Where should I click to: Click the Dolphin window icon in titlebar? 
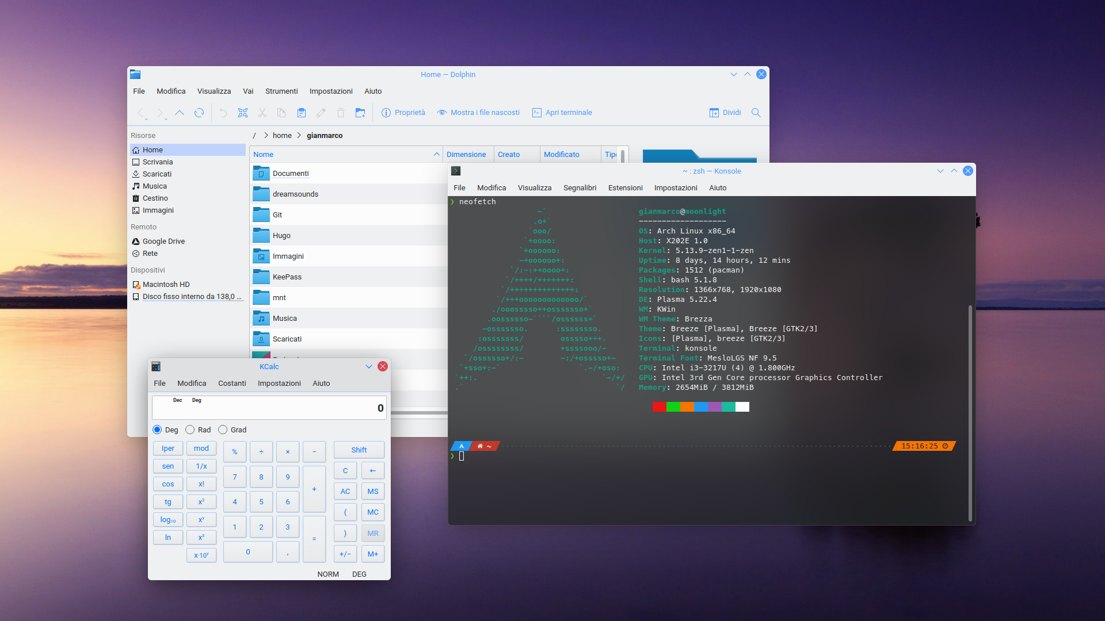[x=135, y=74]
